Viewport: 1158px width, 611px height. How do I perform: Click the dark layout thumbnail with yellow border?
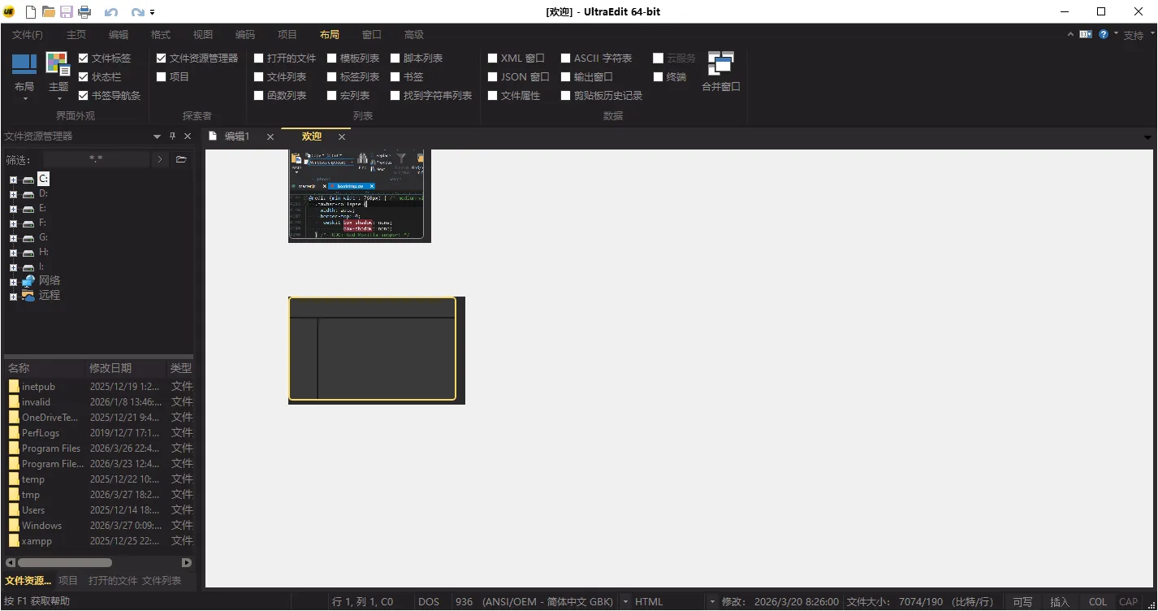pos(373,349)
